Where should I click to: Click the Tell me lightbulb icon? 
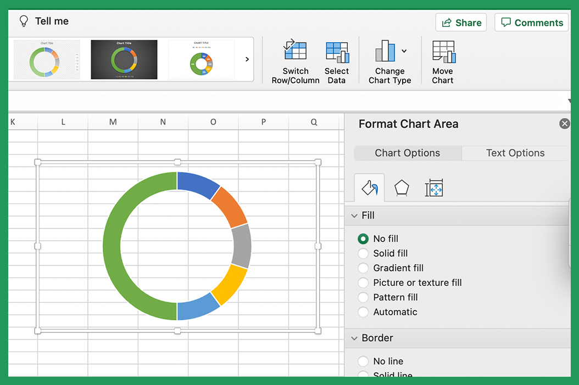23,21
